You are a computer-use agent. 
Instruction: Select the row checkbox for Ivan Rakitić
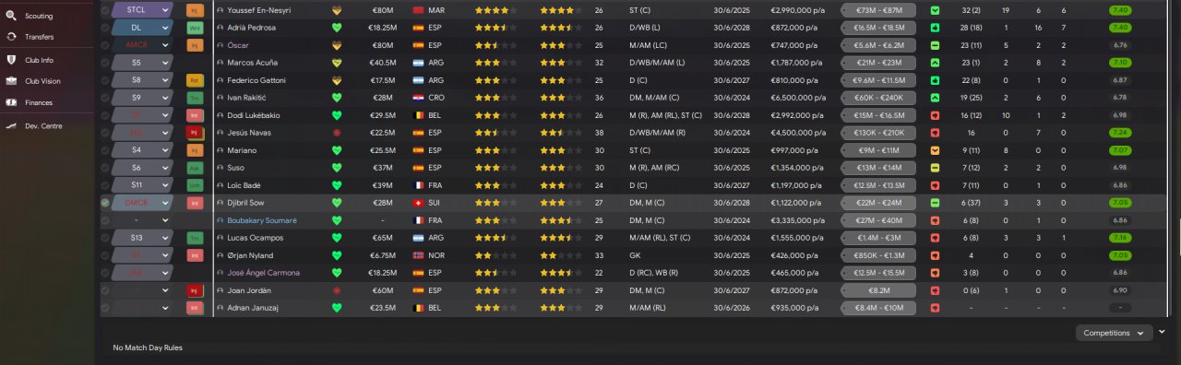[x=105, y=98]
